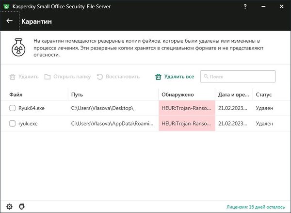Check the Ryuk64.exe checkbox
291x213 pixels.
click(x=13, y=108)
